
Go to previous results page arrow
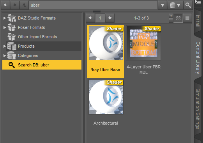pos(90,18)
